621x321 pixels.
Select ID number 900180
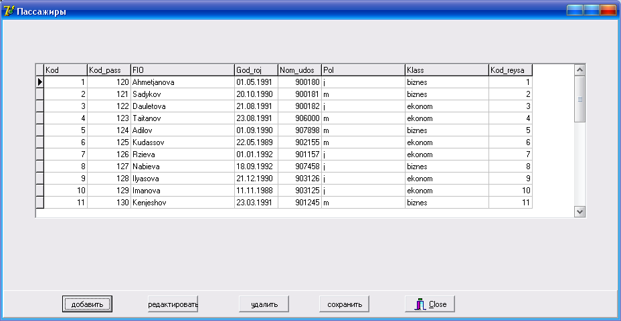tap(300, 82)
